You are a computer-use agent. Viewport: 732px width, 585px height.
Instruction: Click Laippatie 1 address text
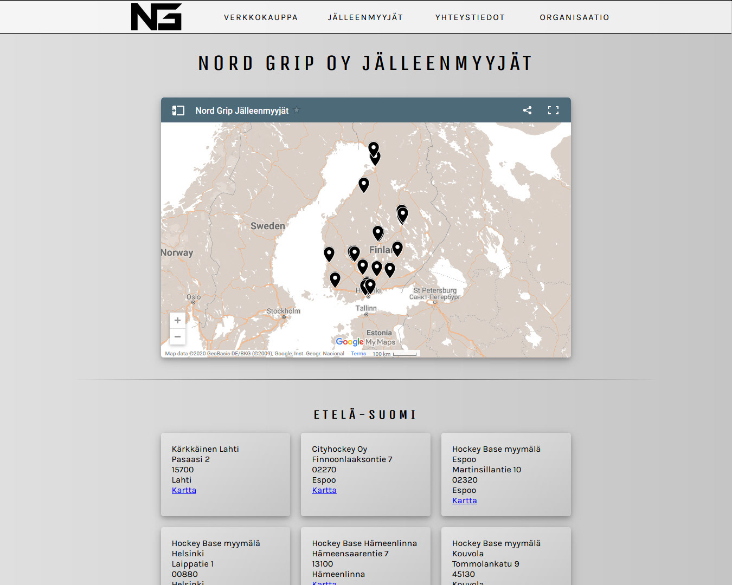pos(192,564)
